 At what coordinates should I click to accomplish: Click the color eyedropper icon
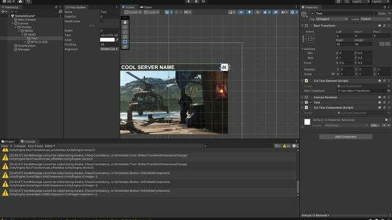[x=117, y=40]
